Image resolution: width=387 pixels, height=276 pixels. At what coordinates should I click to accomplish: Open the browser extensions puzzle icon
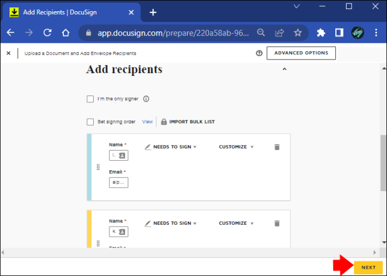pyautogui.click(x=321, y=33)
